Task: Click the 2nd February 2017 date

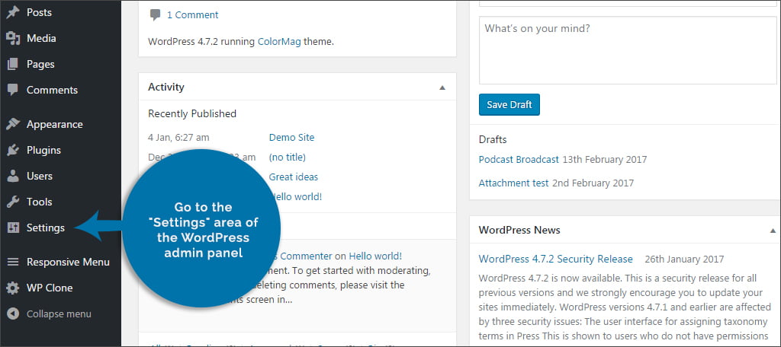Action: pyautogui.click(x=593, y=183)
